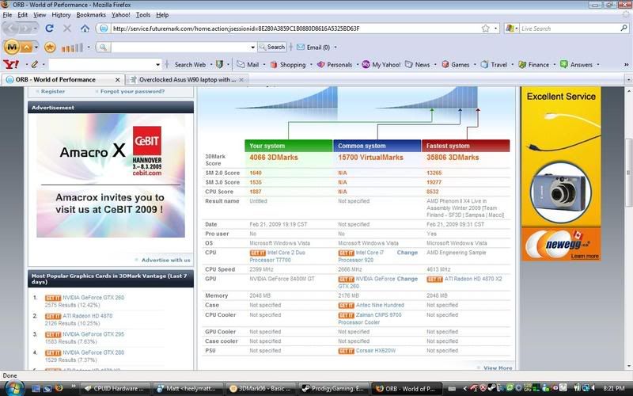Open address bar history dropdown arrow
Viewport: 633px width, 396px height.
point(496,29)
